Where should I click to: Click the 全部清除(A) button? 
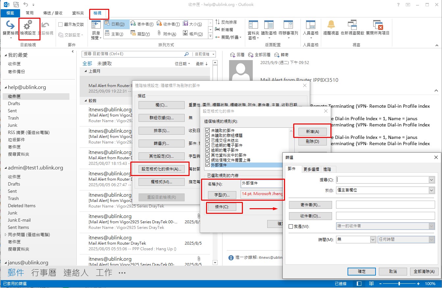[x=424, y=272]
